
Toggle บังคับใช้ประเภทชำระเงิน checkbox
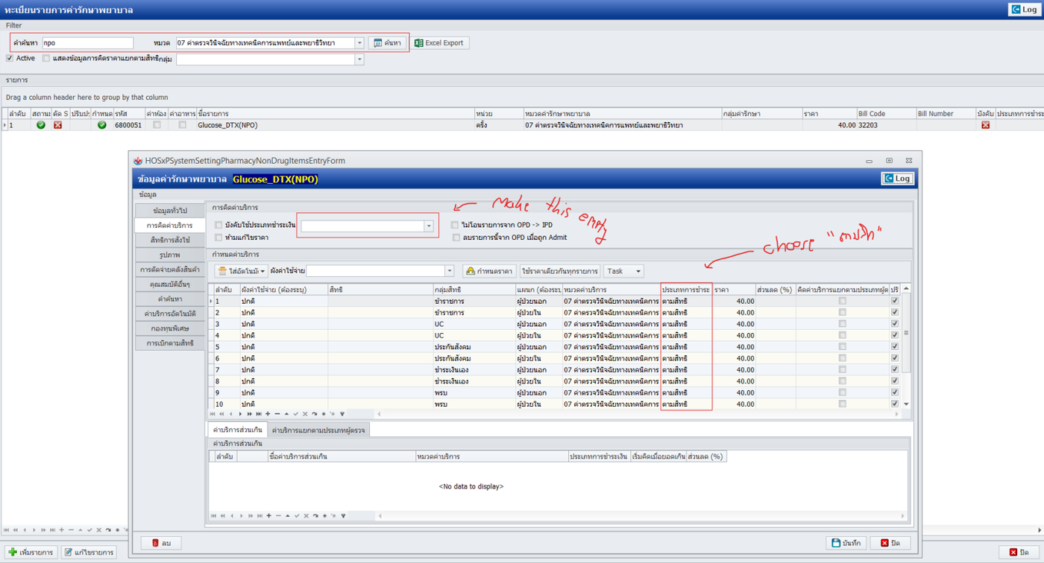click(218, 225)
